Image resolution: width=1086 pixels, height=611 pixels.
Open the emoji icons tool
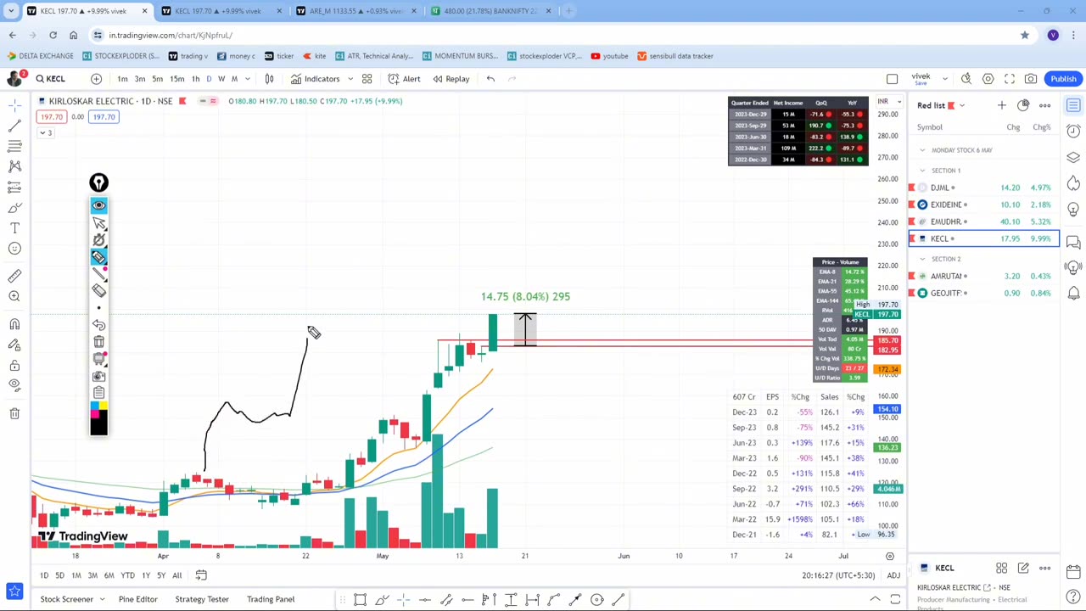14,249
